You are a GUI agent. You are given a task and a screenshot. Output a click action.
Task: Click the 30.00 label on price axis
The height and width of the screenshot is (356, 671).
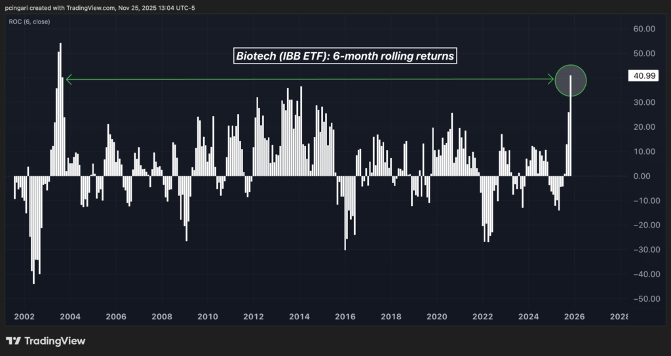[x=644, y=102]
